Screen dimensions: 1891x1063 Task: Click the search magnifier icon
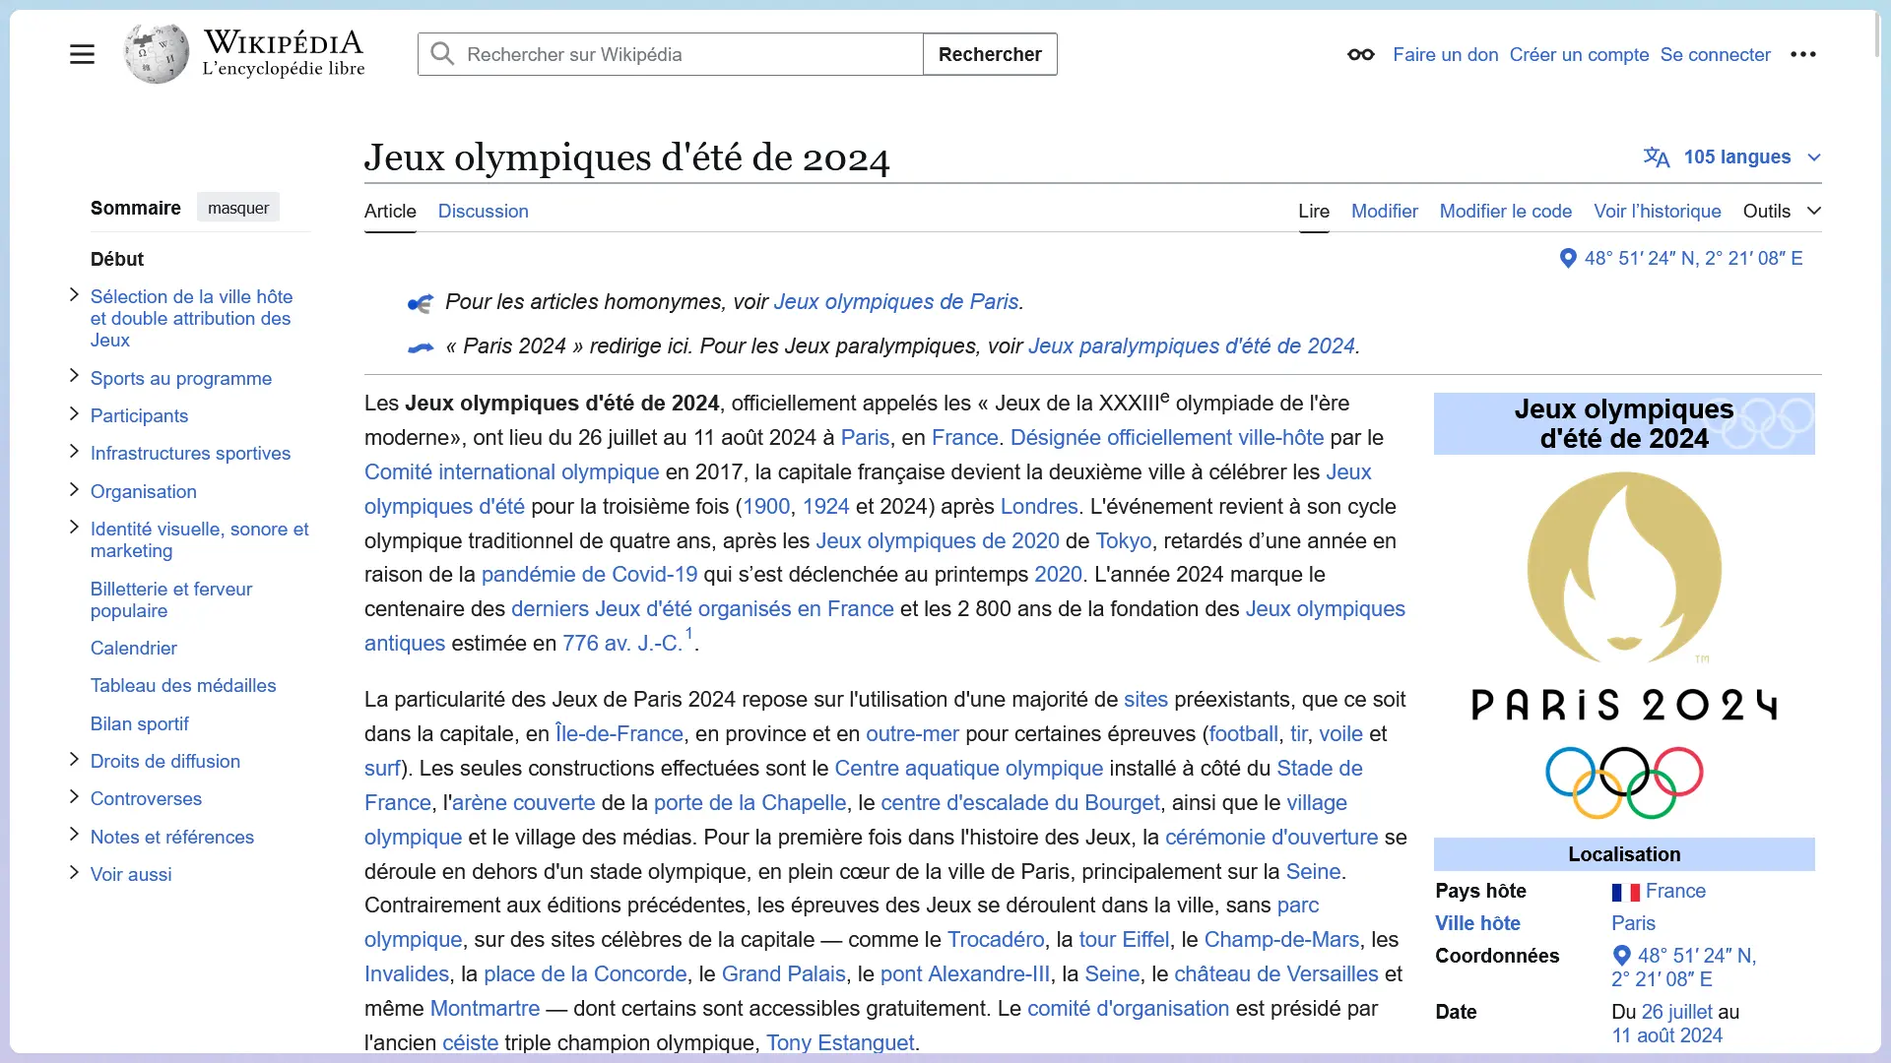(x=442, y=54)
